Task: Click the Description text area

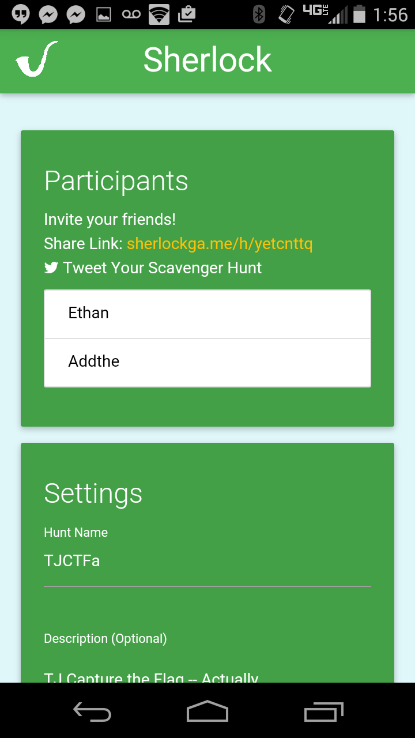Action: 207,673
